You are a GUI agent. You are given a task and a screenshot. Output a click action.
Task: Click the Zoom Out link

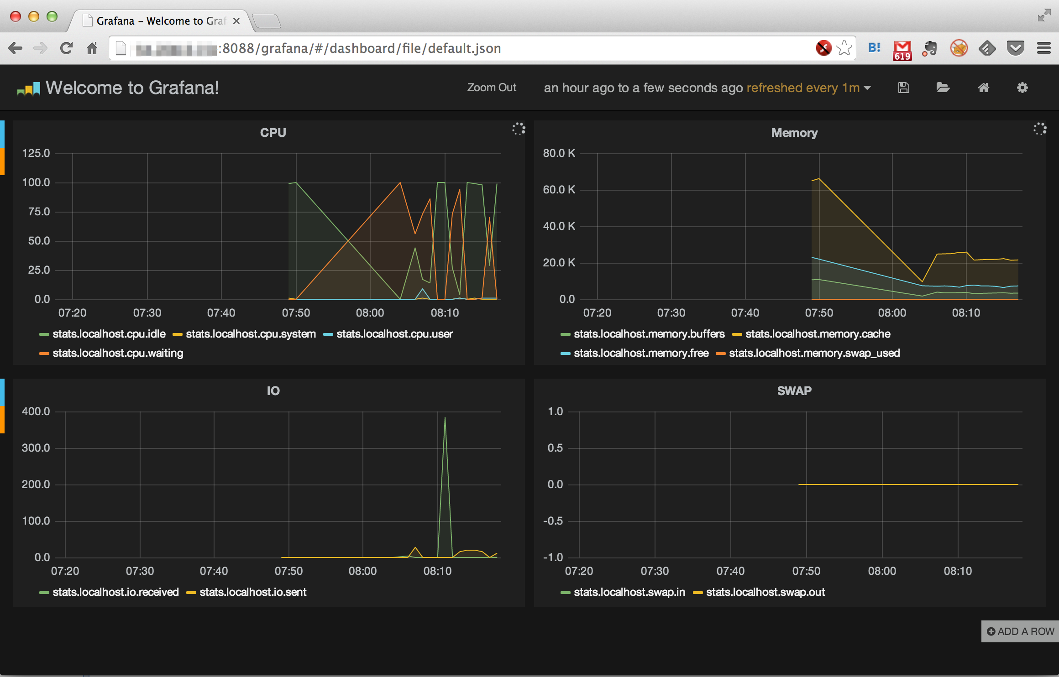[x=491, y=88]
